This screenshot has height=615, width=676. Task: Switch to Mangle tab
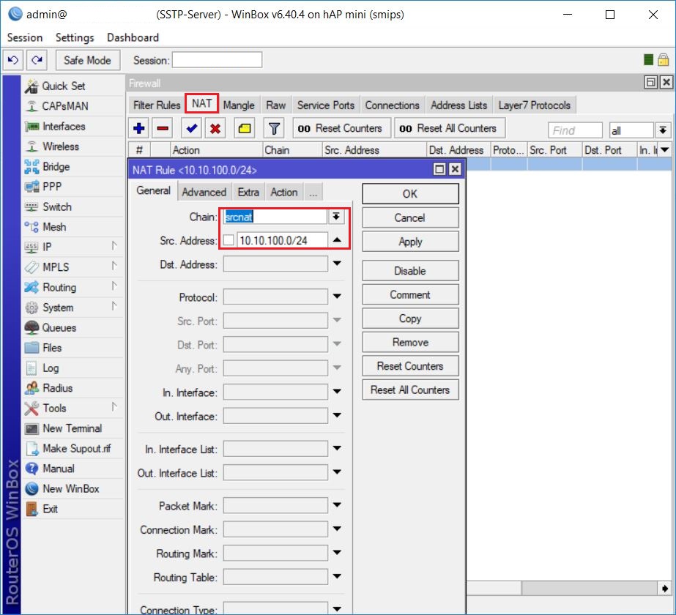239,105
